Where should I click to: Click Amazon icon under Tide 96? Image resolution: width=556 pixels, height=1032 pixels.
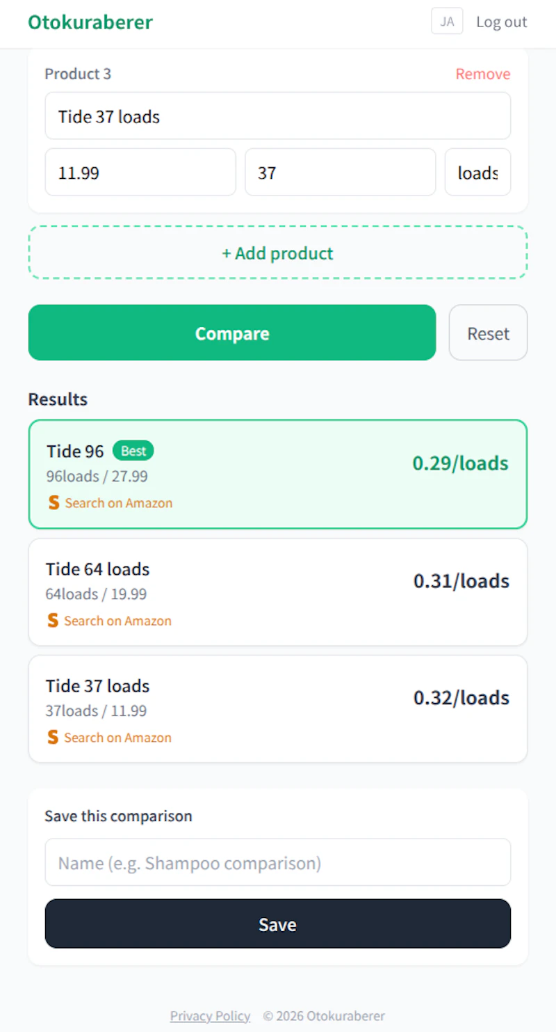(x=54, y=502)
